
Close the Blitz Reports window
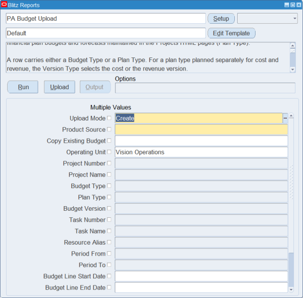click(299, 5)
